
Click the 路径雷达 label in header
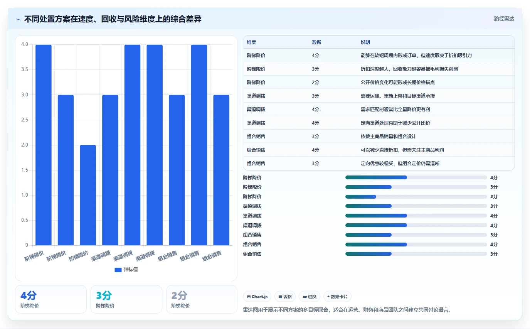pos(504,19)
